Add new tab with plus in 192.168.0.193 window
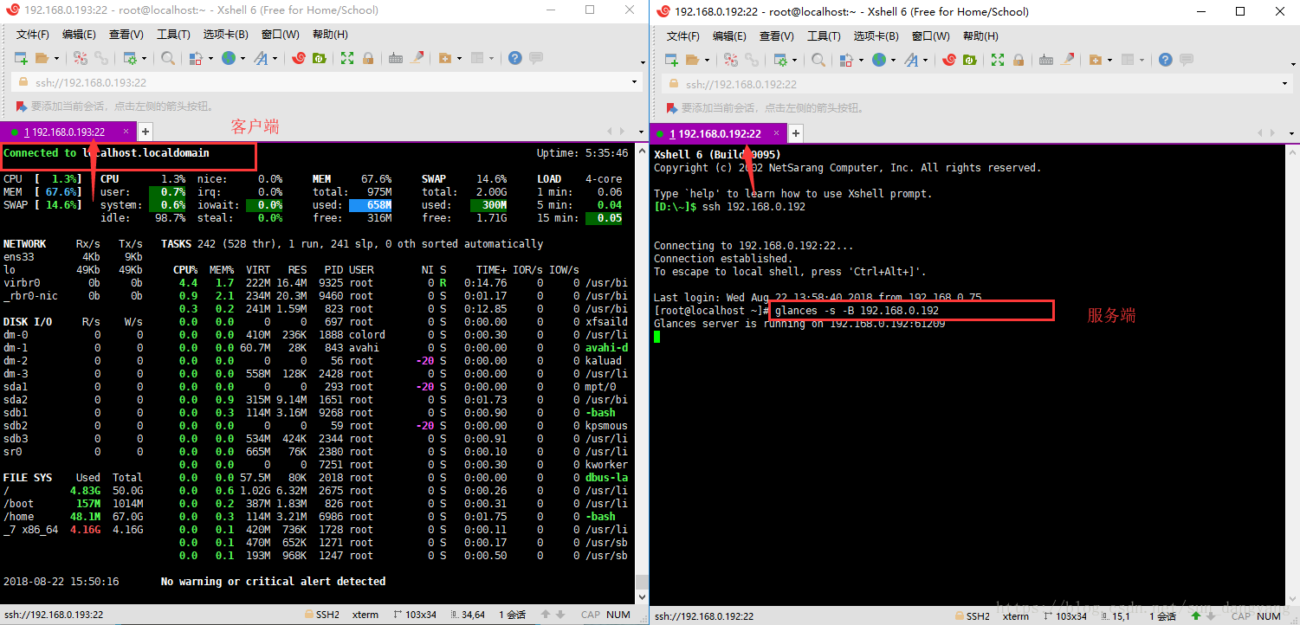This screenshot has width=1300, height=625. 146,132
